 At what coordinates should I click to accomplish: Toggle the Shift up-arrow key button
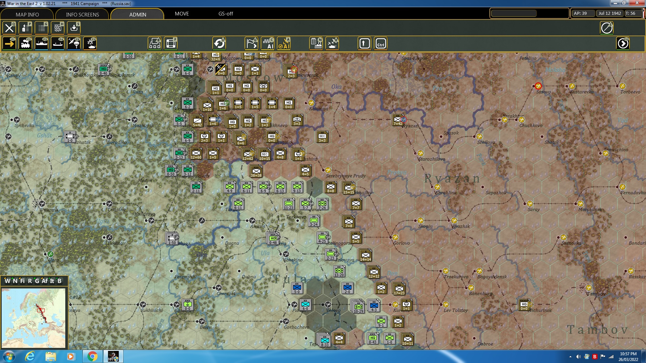tap(365, 44)
